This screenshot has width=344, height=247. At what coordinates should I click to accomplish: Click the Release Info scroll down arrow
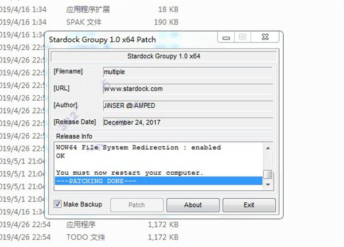[268, 185]
